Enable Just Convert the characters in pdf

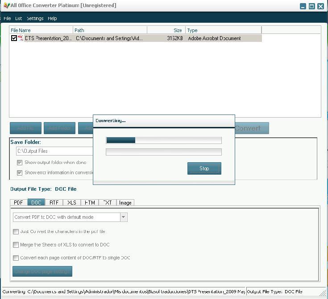tap(16, 232)
